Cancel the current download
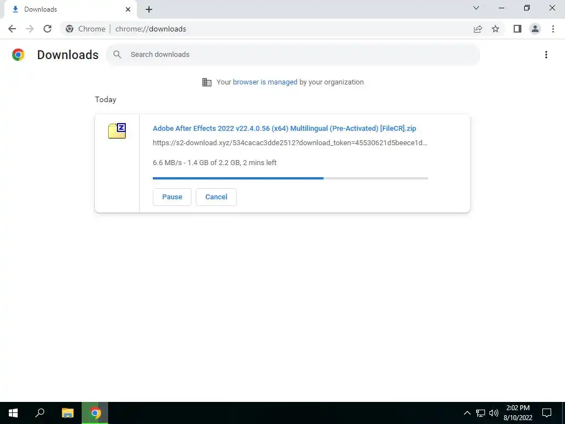Screen dimensions: 565x424 216,197
